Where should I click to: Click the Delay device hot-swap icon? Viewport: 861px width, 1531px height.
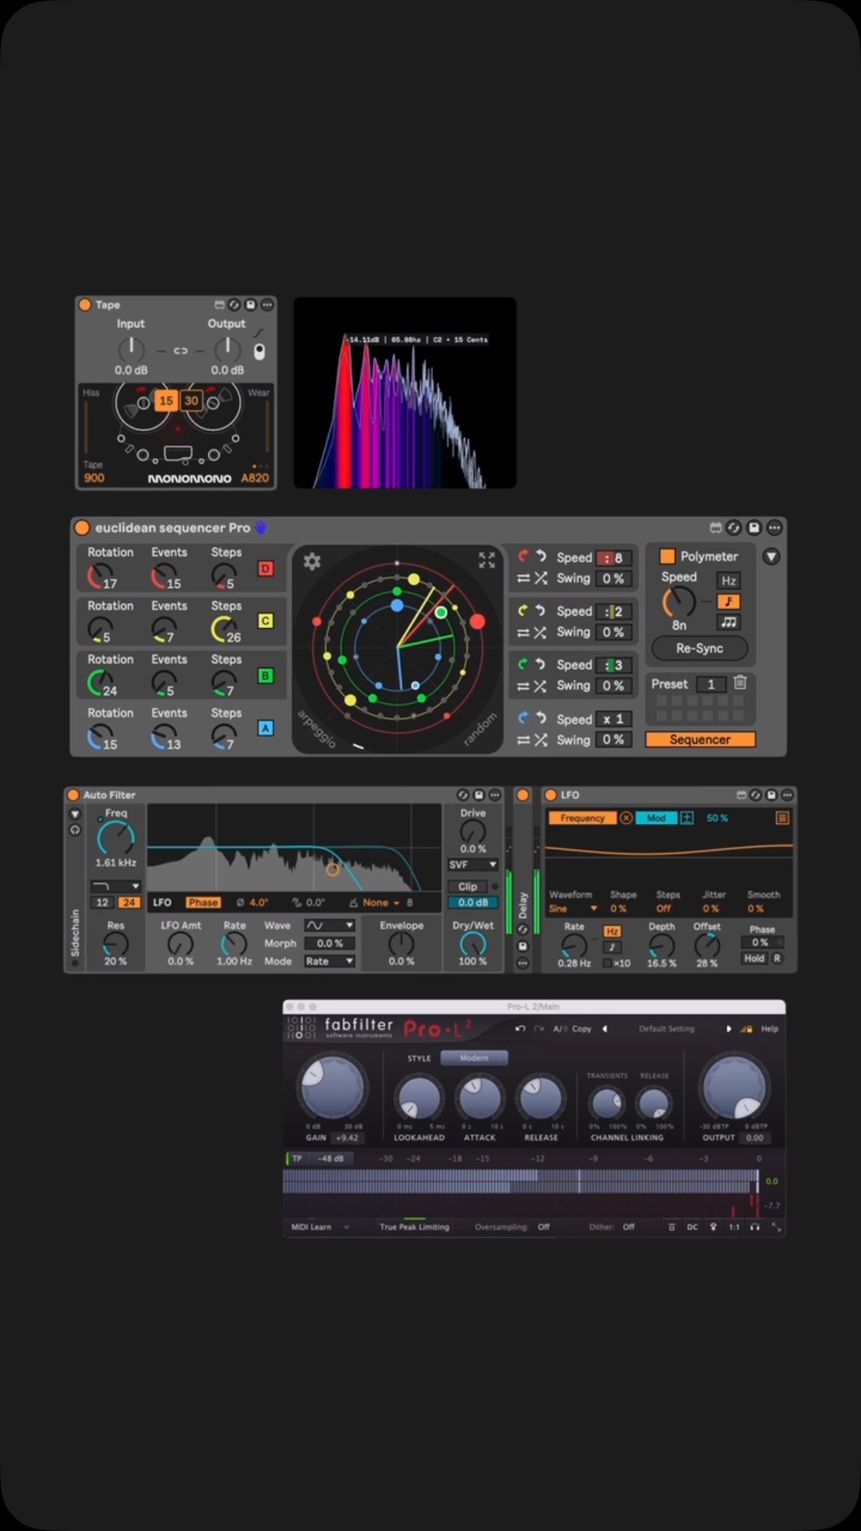[523, 929]
